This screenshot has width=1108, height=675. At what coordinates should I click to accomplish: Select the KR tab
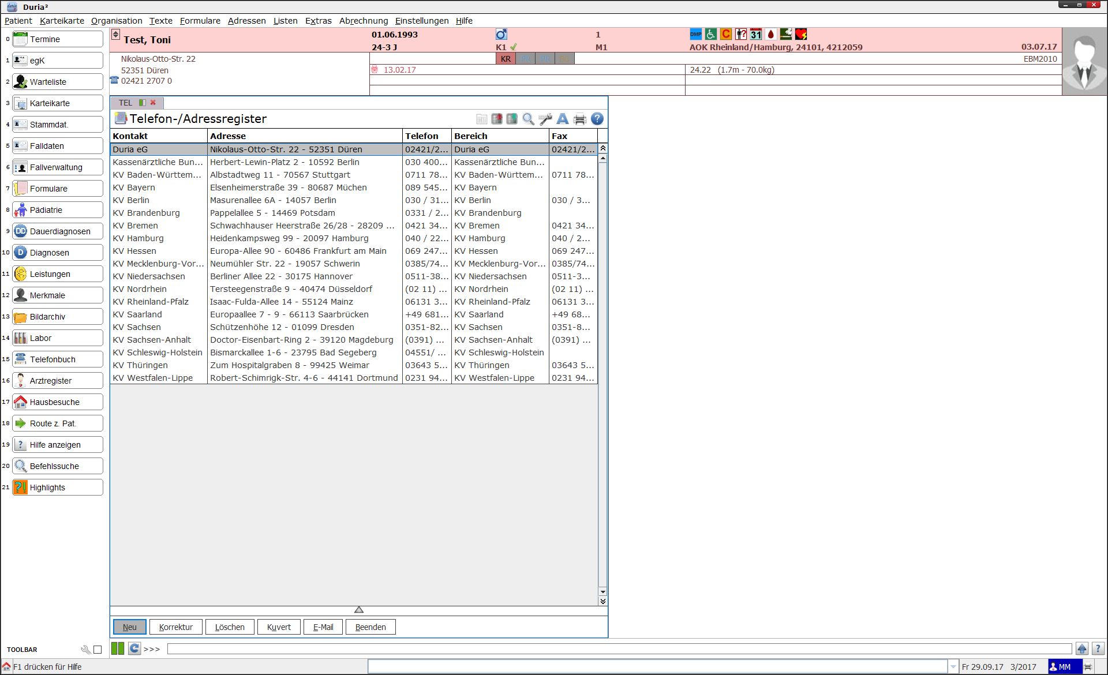point(506,59)
